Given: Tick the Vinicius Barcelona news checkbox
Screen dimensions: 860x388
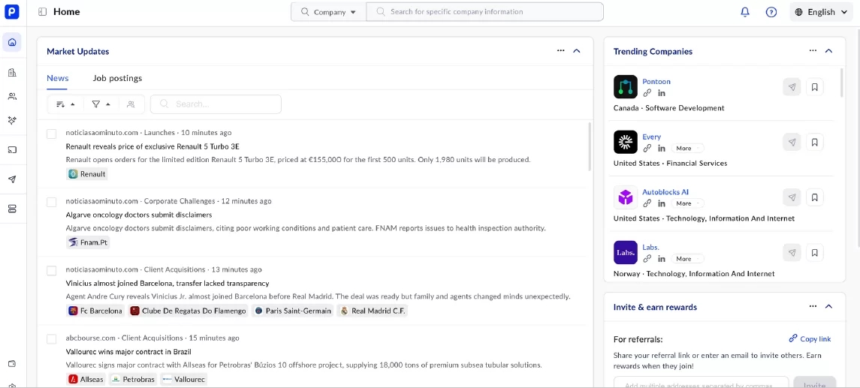Looking at the screenshot, I should tap(52, 271).
